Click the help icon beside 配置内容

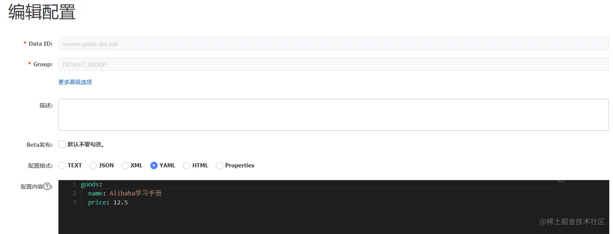click(48, 187)
